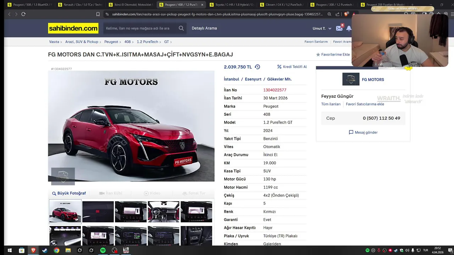The width and height of the screenshot is (454, 255).
Task: Click the star icon for Favorilerime Ekle
Action: 318,55
